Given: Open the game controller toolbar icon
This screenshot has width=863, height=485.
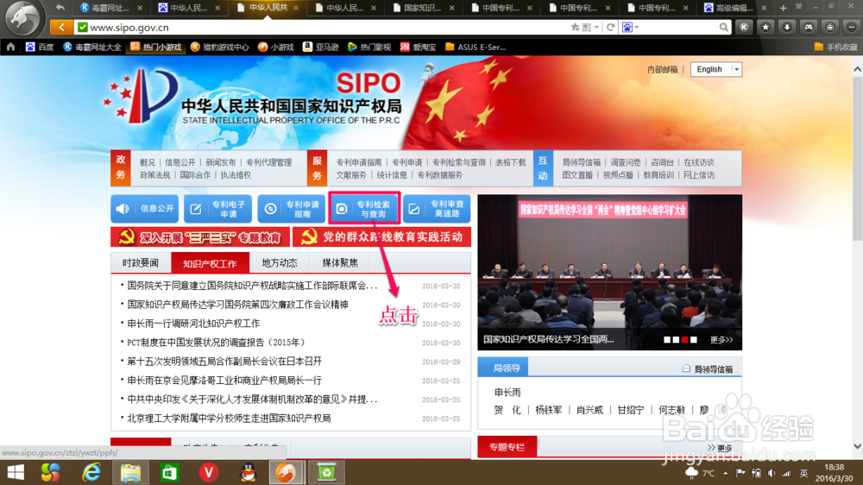Looking at the screenshot, I should 809,27.
